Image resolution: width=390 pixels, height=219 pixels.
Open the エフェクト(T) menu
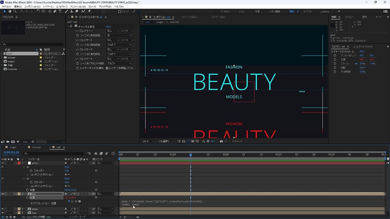click(x=61, y=7)
